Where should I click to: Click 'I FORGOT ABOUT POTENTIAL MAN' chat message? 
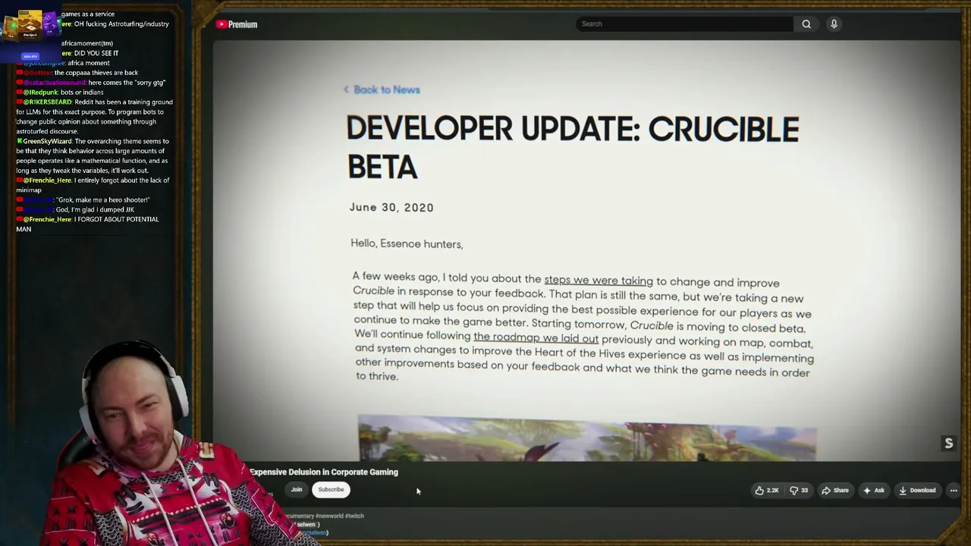(x=87, y=224)
